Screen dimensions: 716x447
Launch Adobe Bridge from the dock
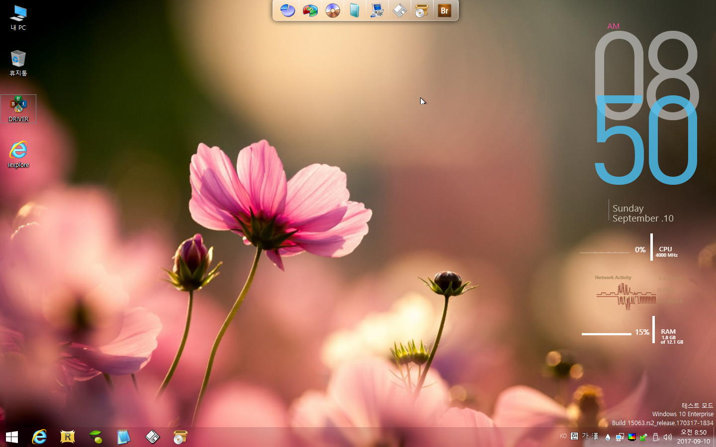(x=445, y=10)
